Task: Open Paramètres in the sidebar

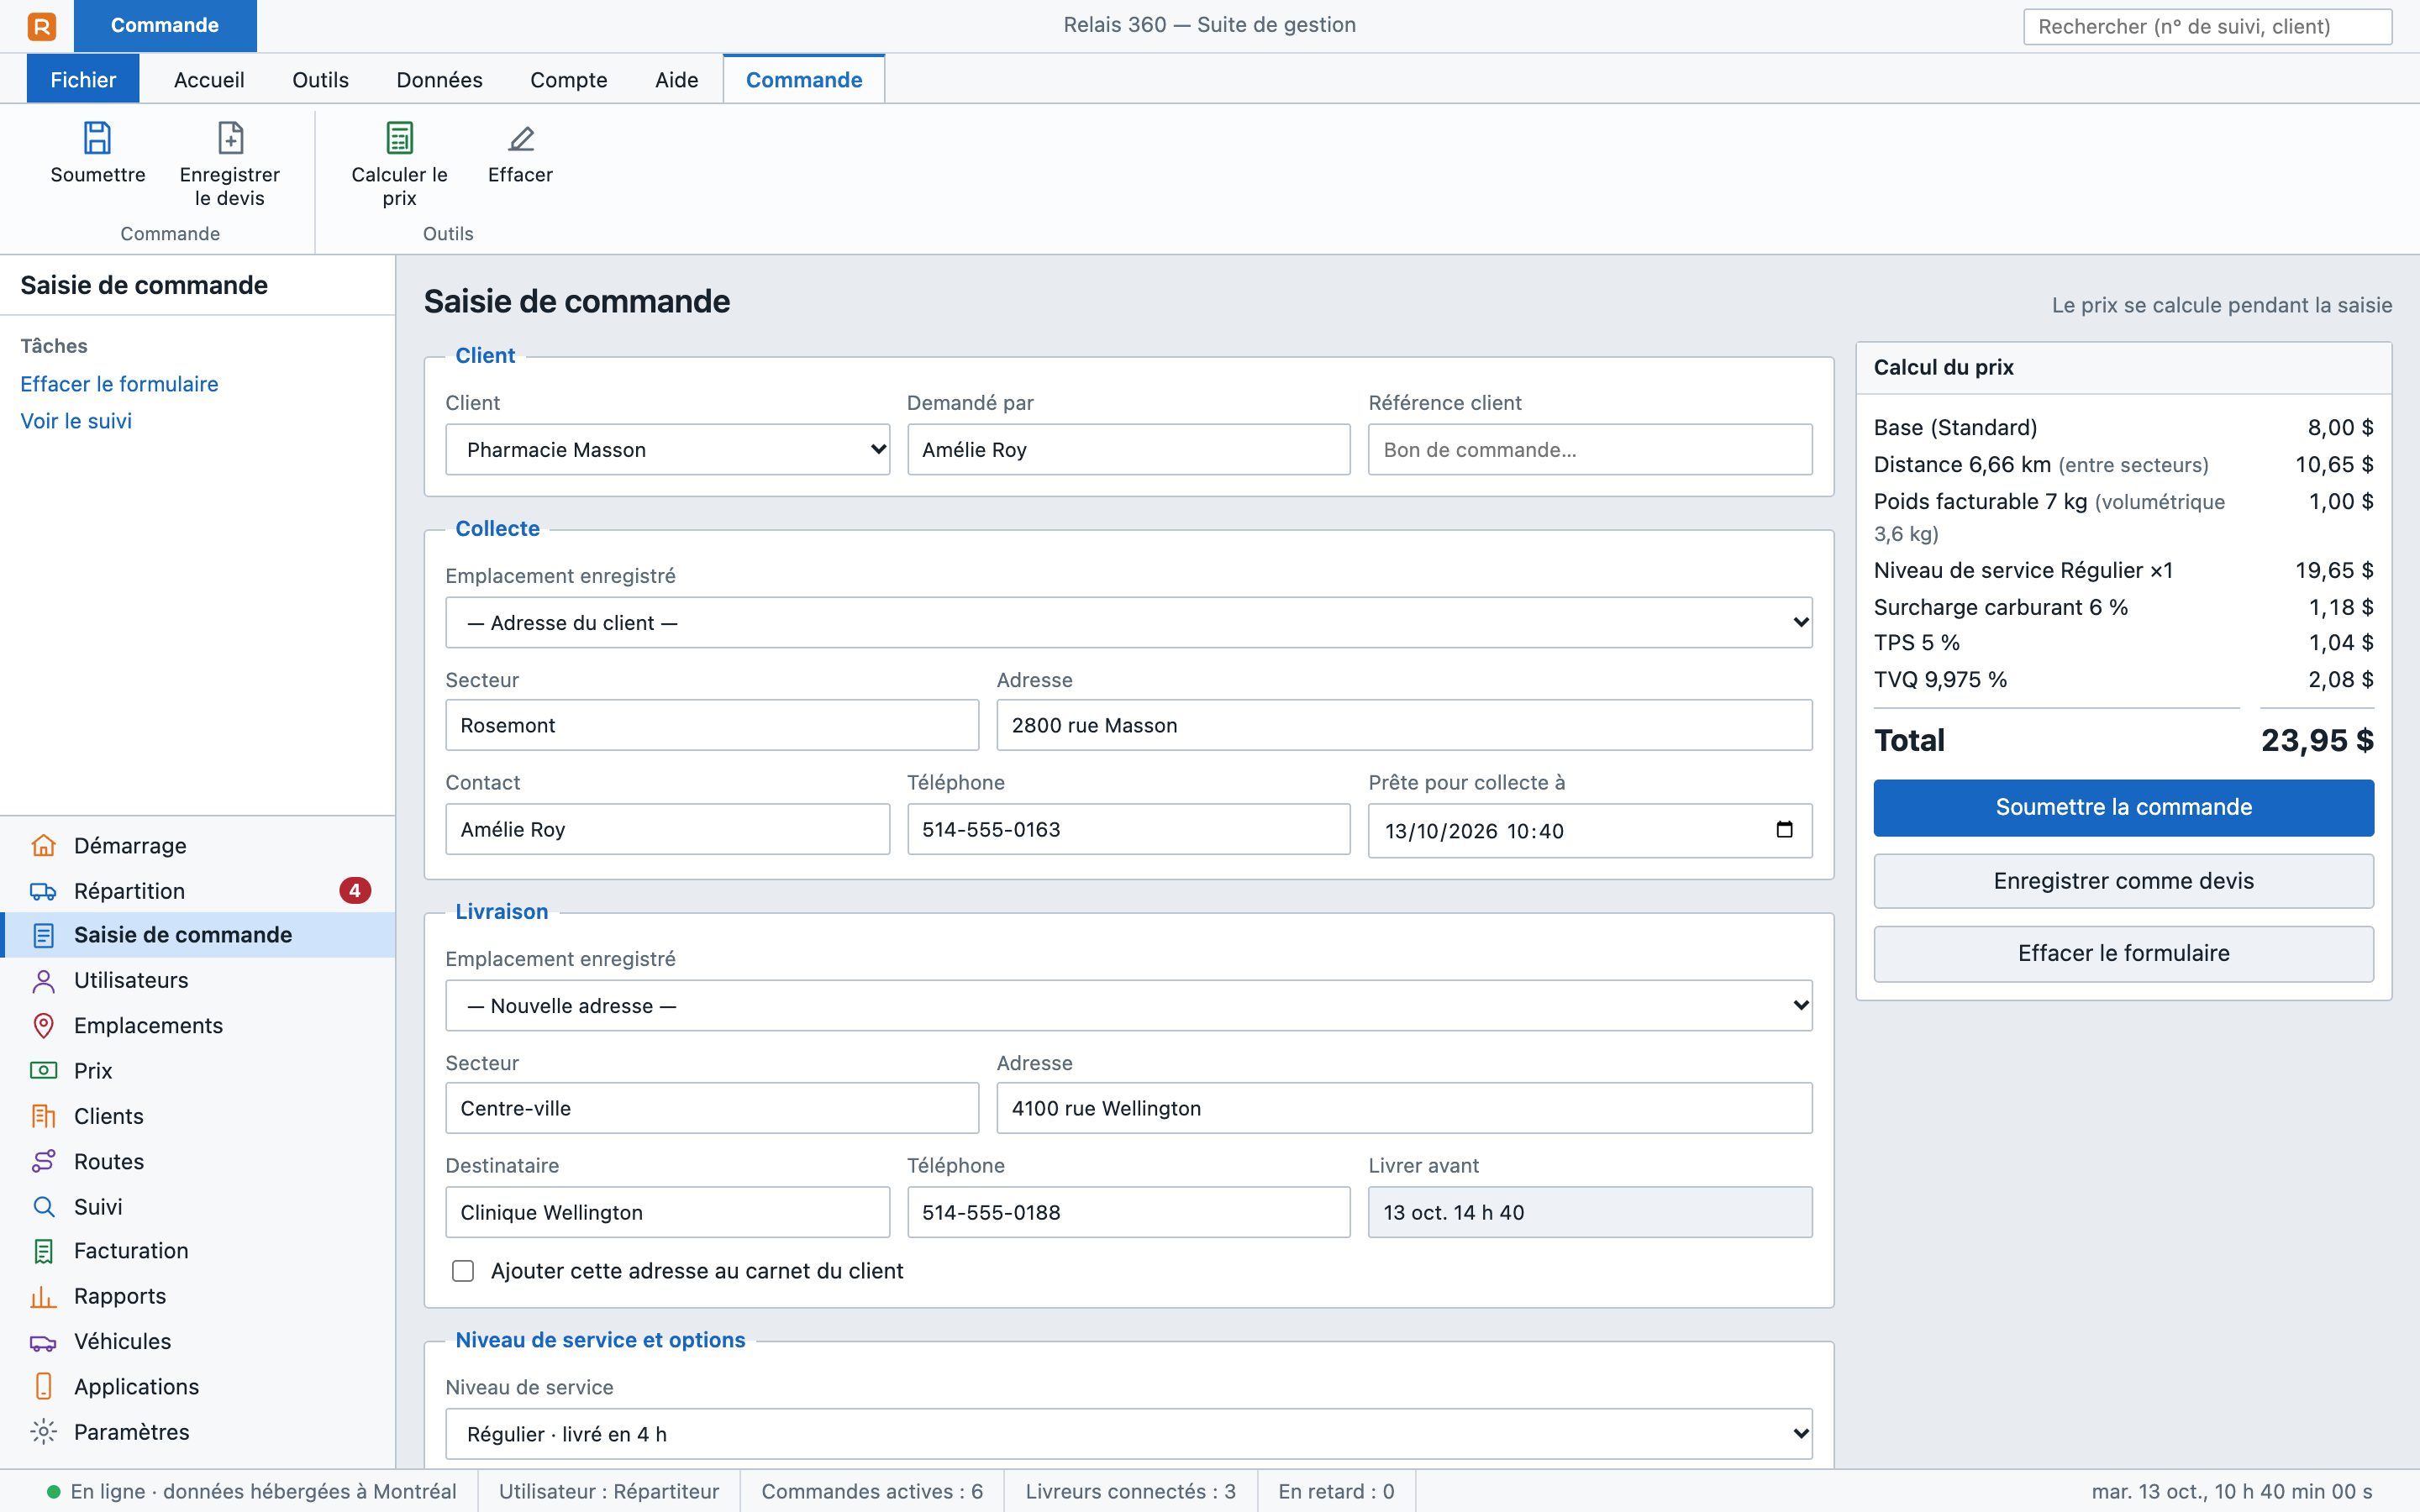Action: 198,1431
